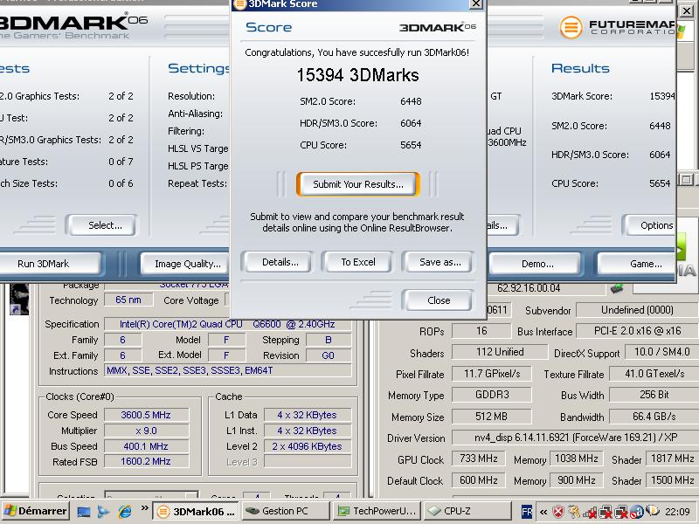699x524 pixels.
Task: Click the Java update tray icon
Action: tap(574, 512)
